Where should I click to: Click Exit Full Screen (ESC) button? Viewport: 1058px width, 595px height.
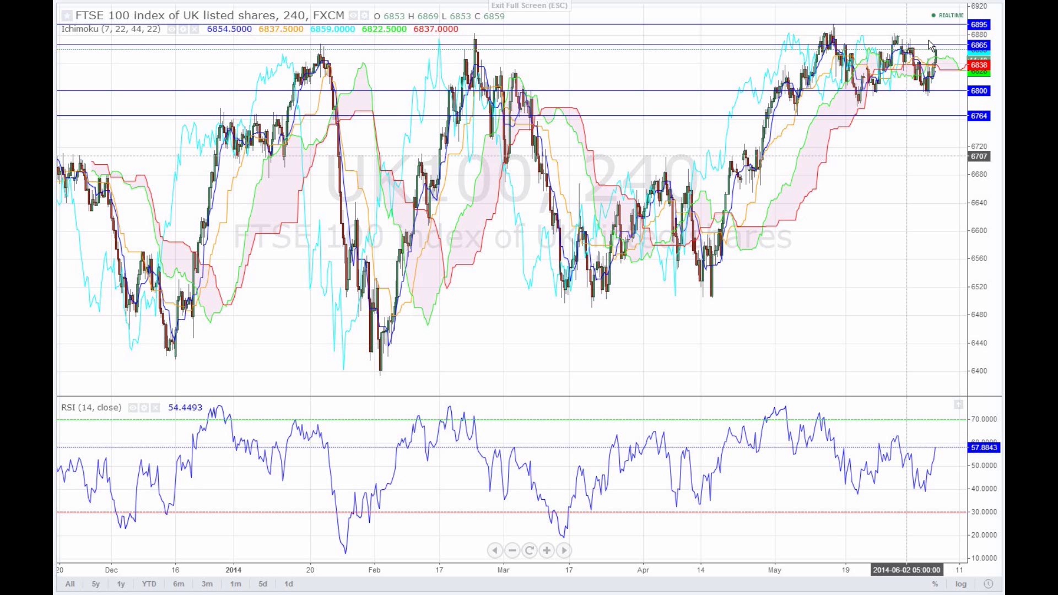point(529,6)
